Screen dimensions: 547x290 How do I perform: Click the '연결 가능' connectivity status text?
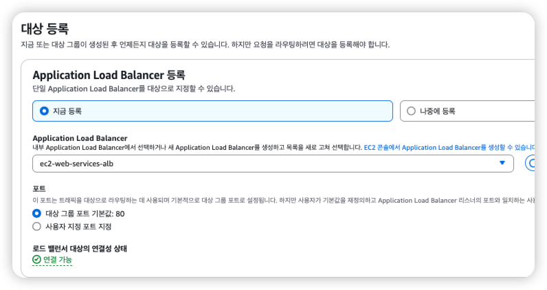(x=58, y=260)
